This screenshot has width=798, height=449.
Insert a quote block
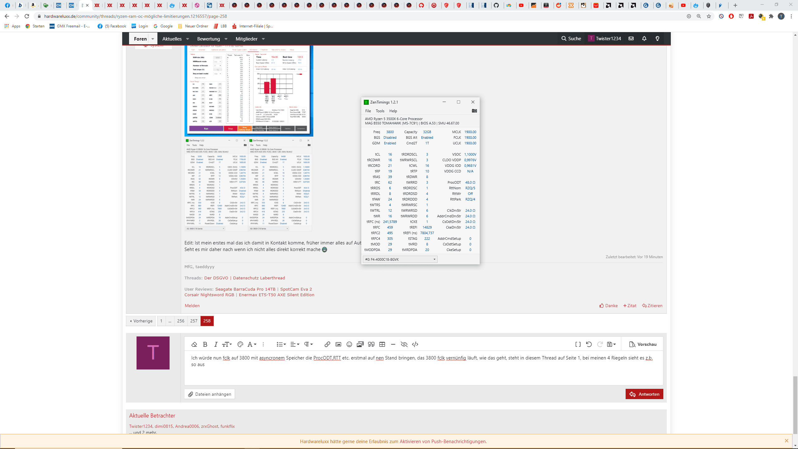click(x=371, y=344)
